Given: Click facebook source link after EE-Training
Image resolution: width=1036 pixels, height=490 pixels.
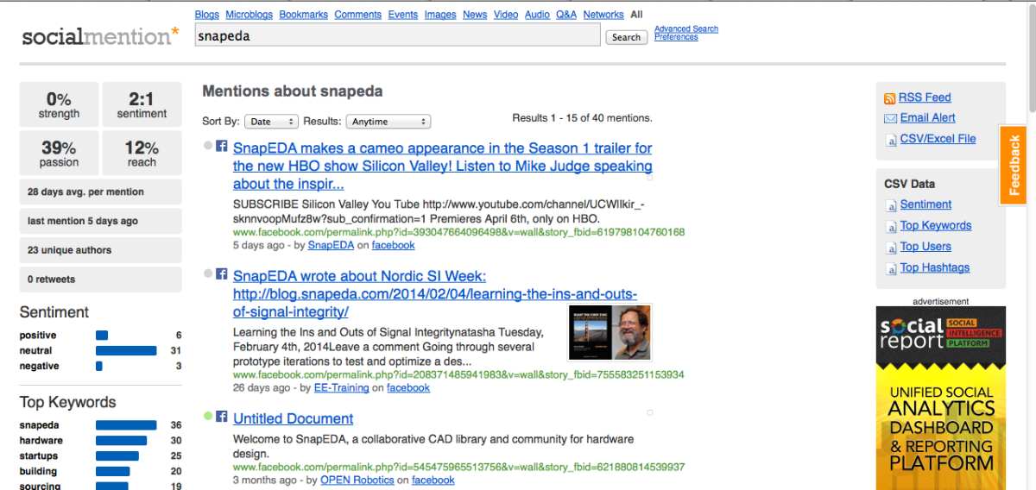Looking at the screenshot, I should tap(408, 388).
